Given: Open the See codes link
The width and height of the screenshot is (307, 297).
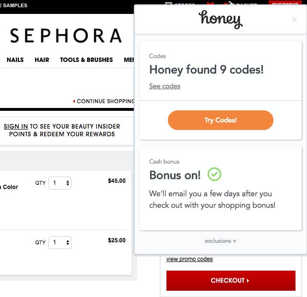Looking at the screenshot, I should [165, 86].
